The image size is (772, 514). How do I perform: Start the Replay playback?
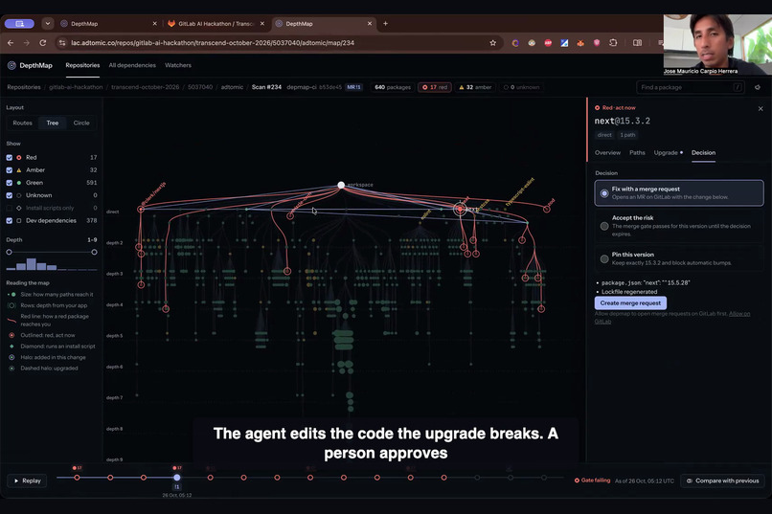[x=28, y=480]
